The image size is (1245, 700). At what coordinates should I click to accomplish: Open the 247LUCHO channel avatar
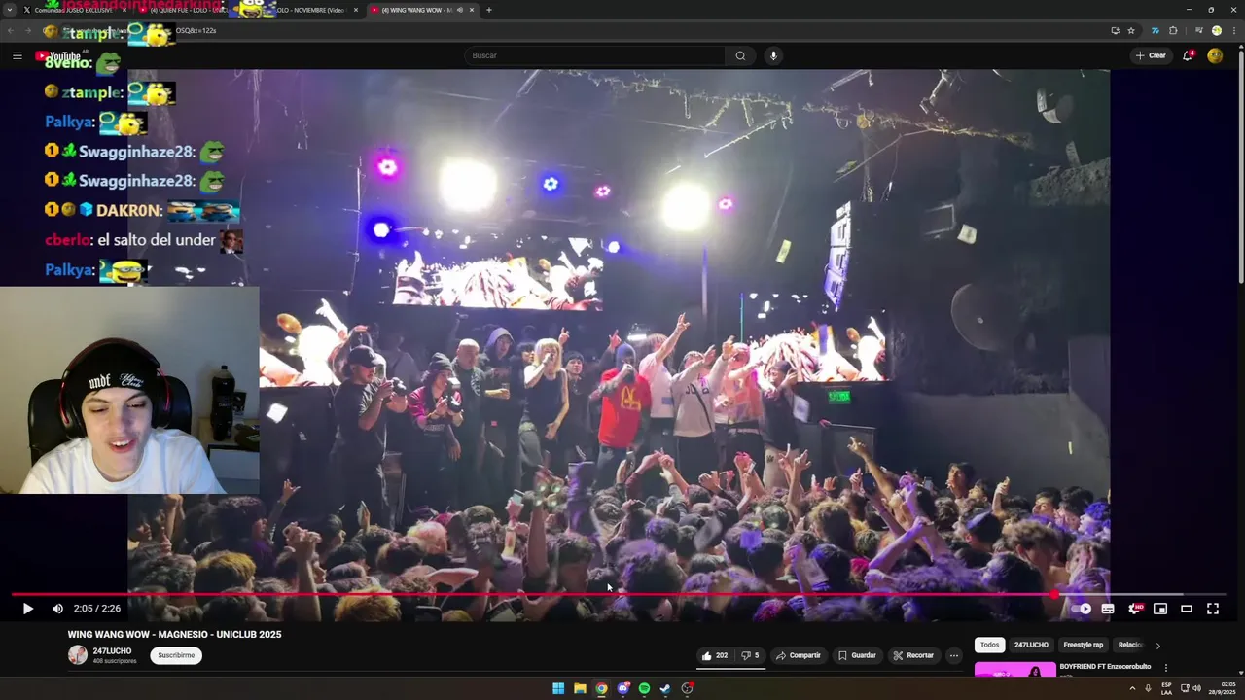point(78,655)
